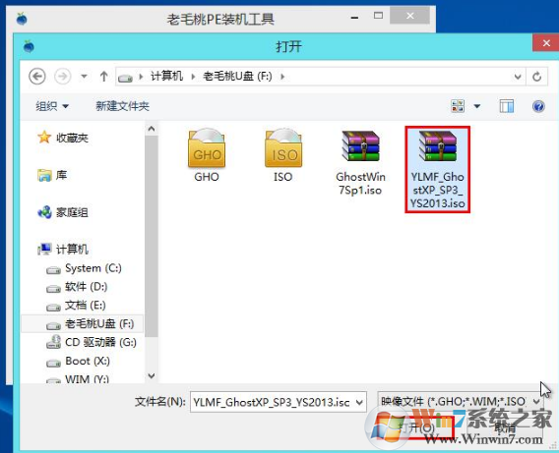This screenshot has height=453, width=559.
Task: Change view with the view icon
Action: pos(458,106)
